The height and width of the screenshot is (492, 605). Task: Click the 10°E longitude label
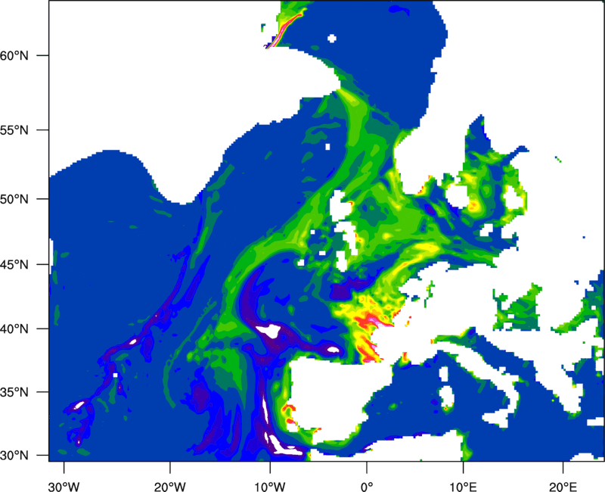[x=463, y=487]
